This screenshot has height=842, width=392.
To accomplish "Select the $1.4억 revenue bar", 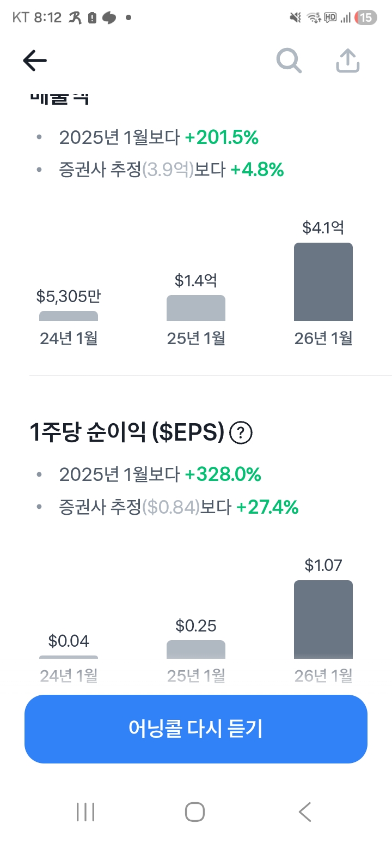I will [195, 308].
